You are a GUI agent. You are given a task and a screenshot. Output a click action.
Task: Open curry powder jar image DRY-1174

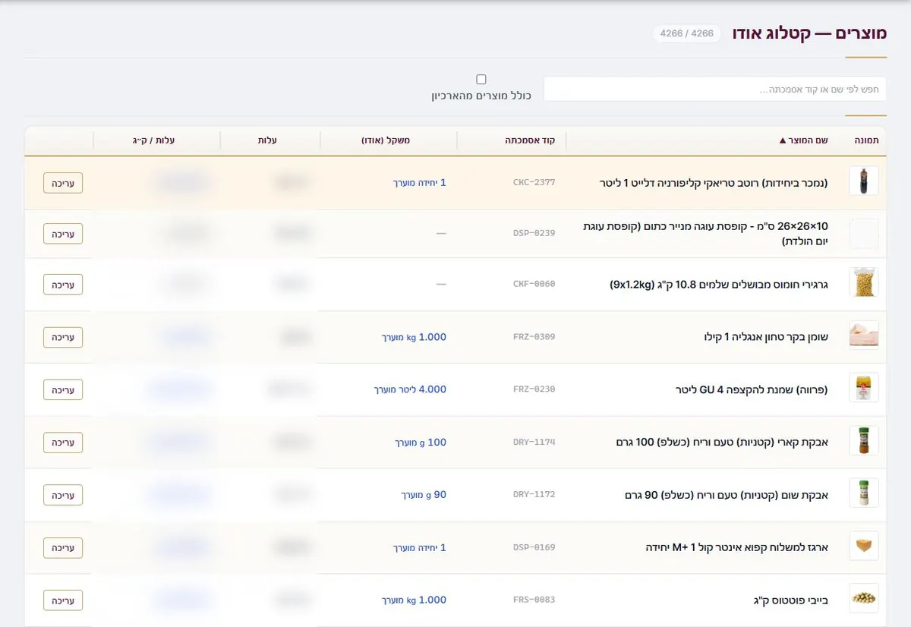click(x=864, y=440)
